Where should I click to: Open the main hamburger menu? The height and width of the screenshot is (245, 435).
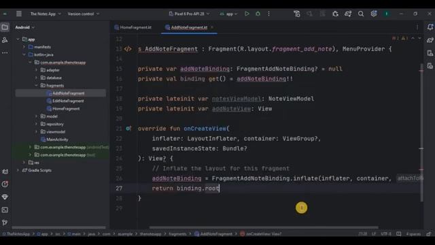pos(19,14)
